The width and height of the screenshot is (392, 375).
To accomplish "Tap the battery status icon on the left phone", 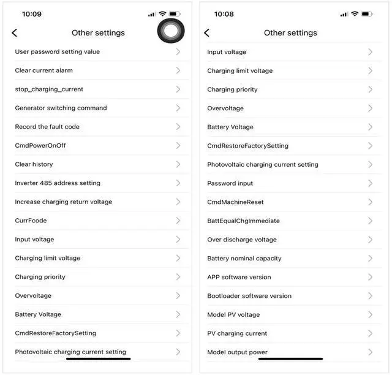I will point(175,13).
